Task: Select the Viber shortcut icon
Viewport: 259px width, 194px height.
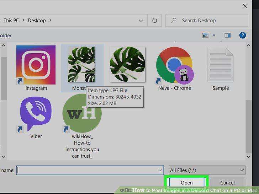Action: coord(36,114)
